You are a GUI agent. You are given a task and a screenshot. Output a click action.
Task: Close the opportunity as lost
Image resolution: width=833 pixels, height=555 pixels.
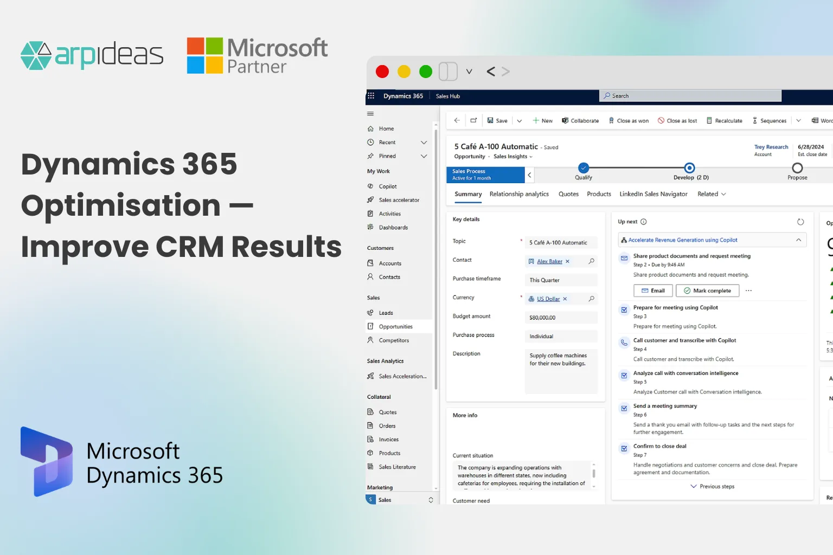click(x=677, y=120)
